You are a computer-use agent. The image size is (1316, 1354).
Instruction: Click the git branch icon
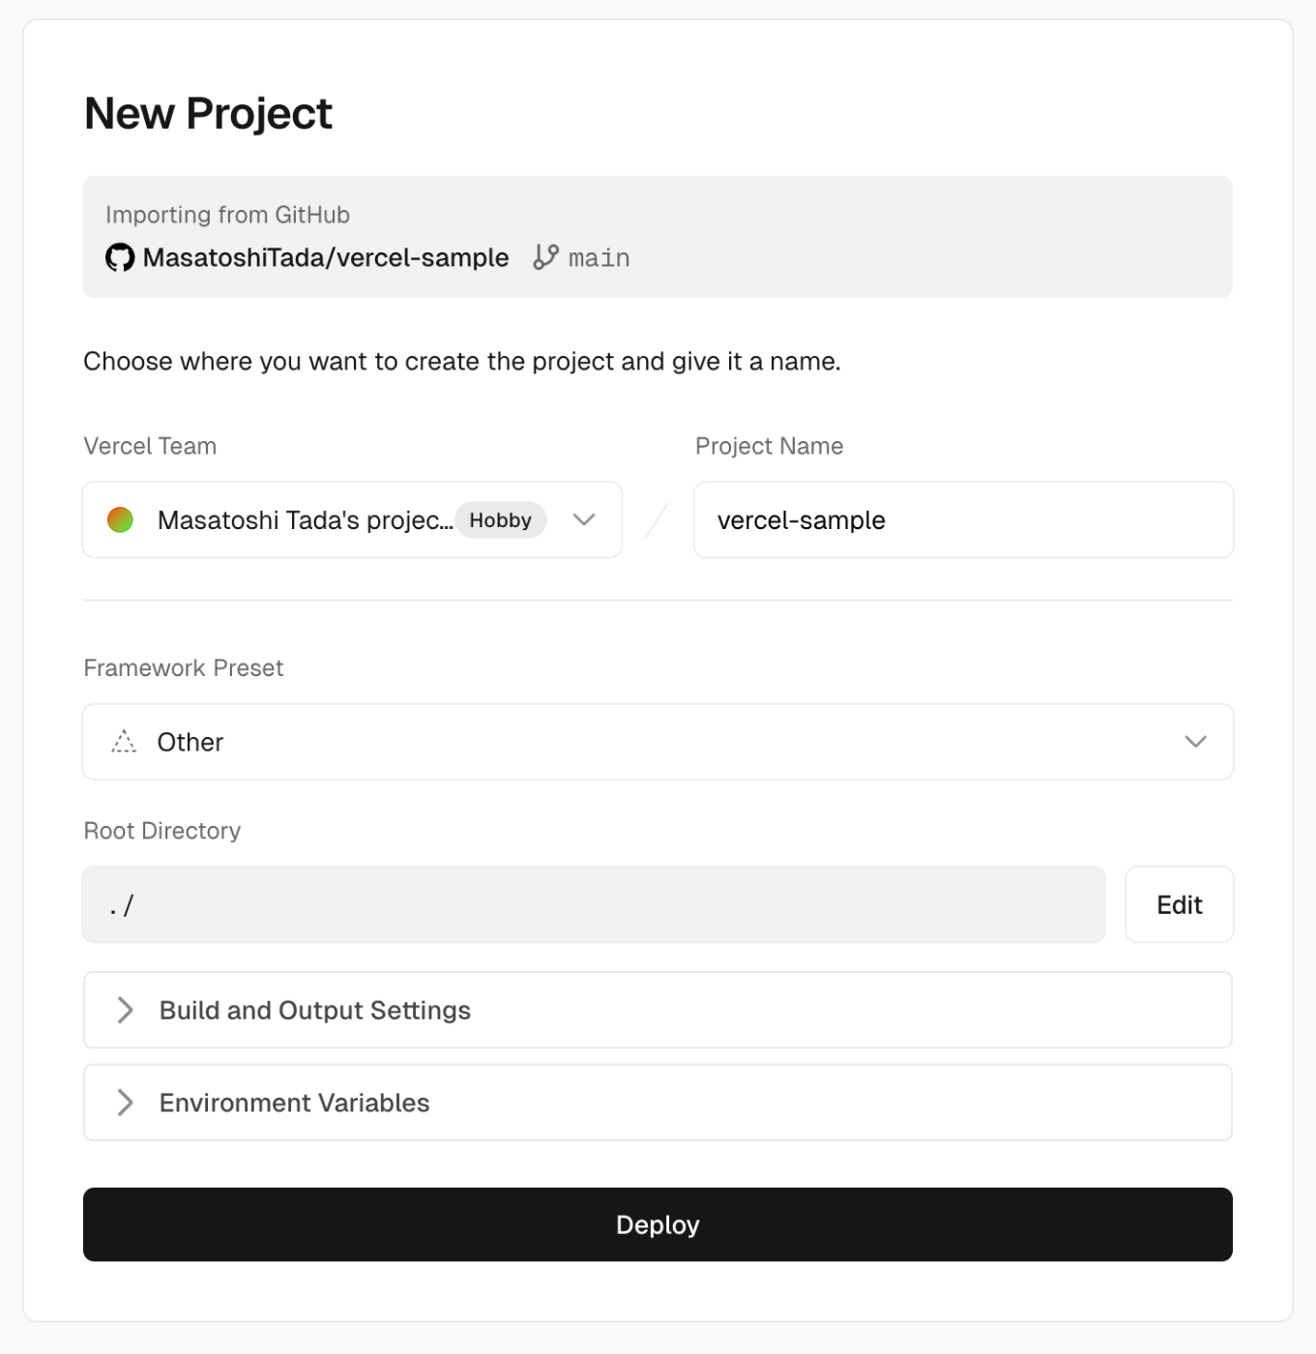coord(545,257)
